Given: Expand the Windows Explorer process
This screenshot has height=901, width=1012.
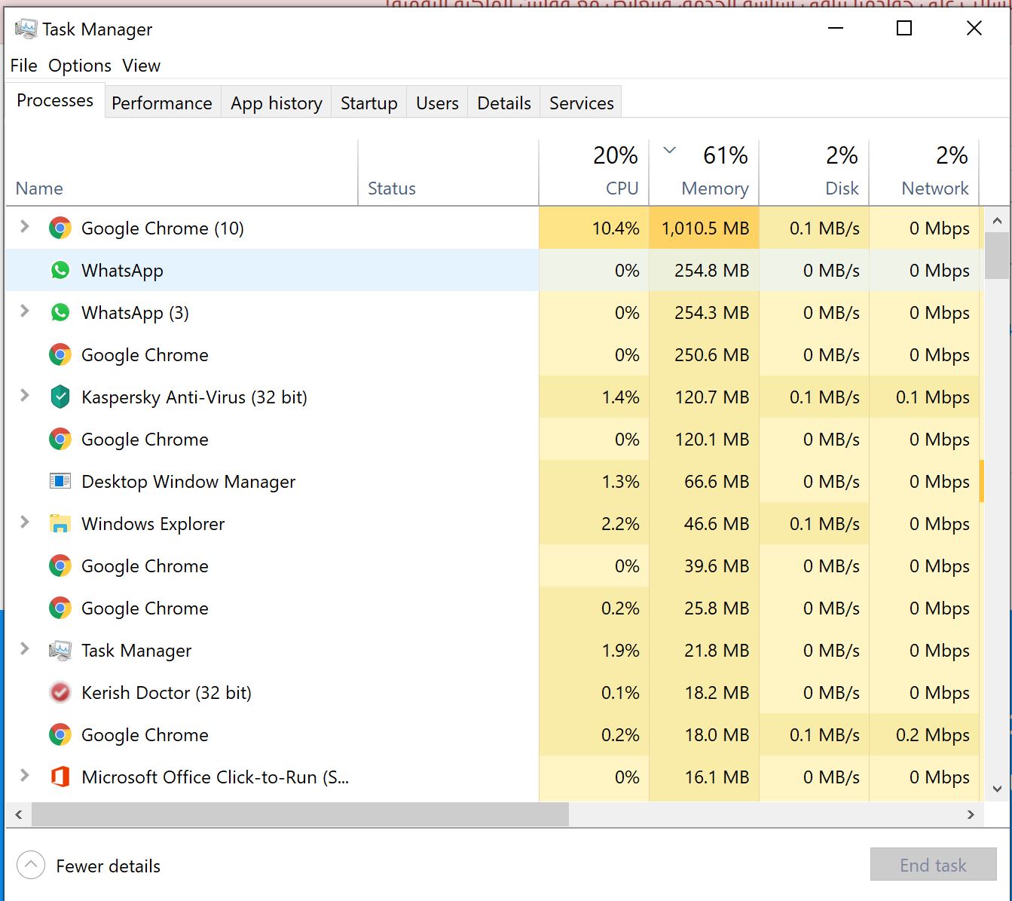Looking at the screenshot, I should click(25, 523).
